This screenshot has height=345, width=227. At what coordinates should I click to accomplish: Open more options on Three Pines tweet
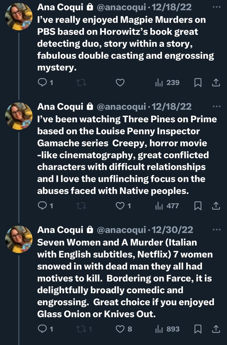click(x=217, y=106)
